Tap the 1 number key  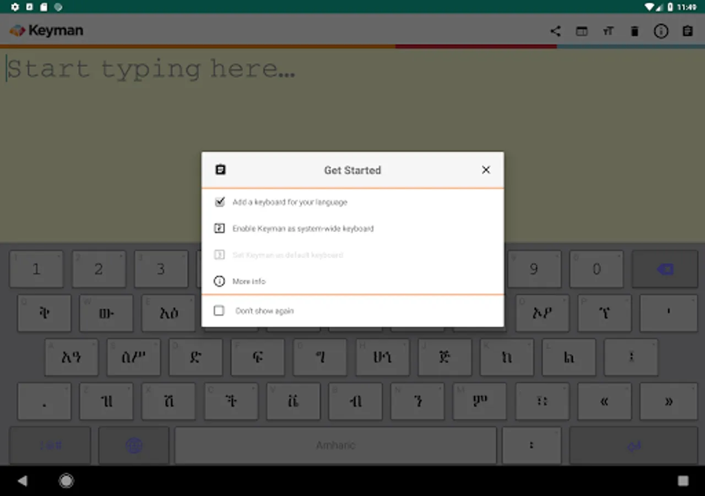coord(36,269)
